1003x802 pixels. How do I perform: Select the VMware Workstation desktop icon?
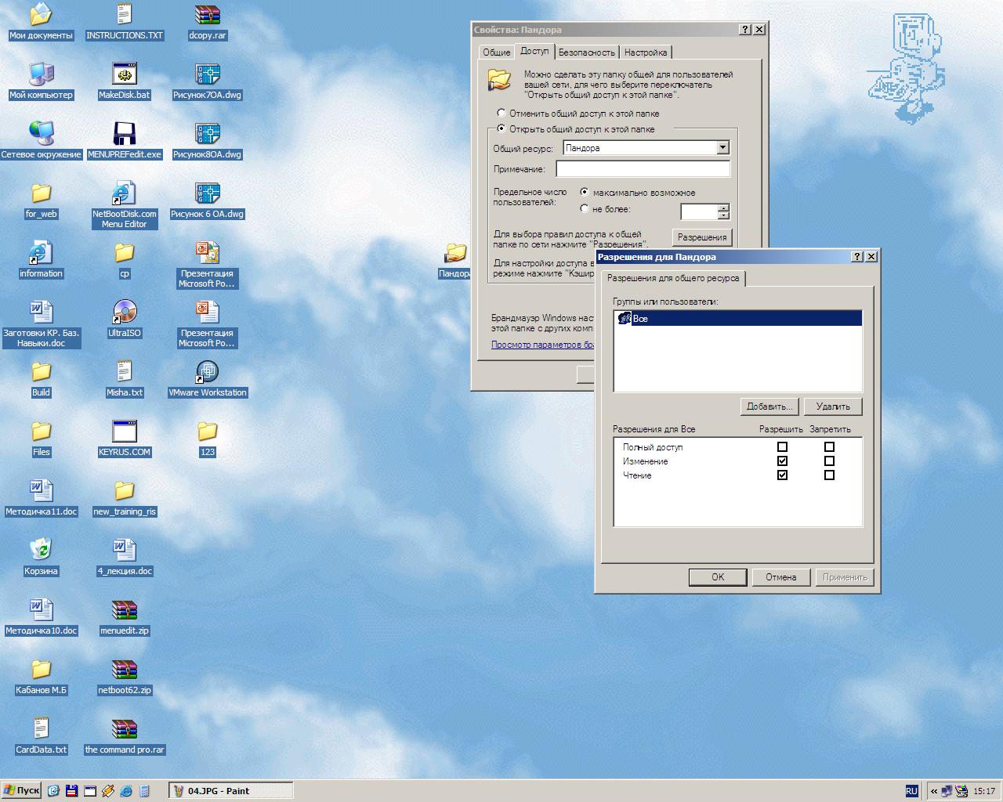click(207, 372)
